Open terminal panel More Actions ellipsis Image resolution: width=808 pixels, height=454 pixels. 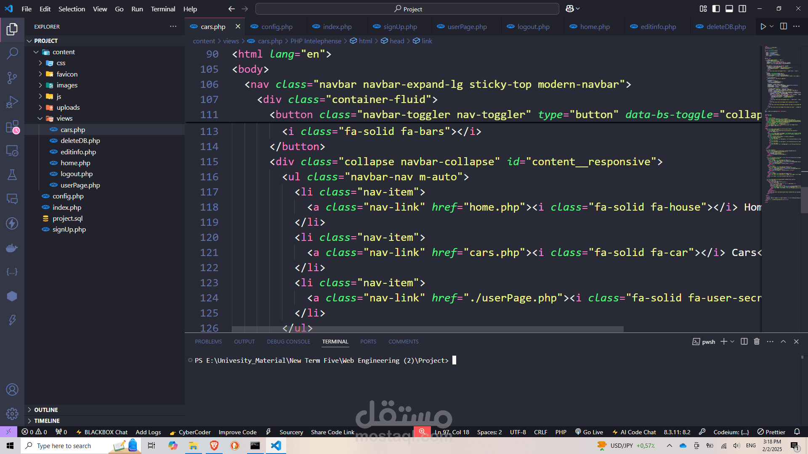coord(770,342)
